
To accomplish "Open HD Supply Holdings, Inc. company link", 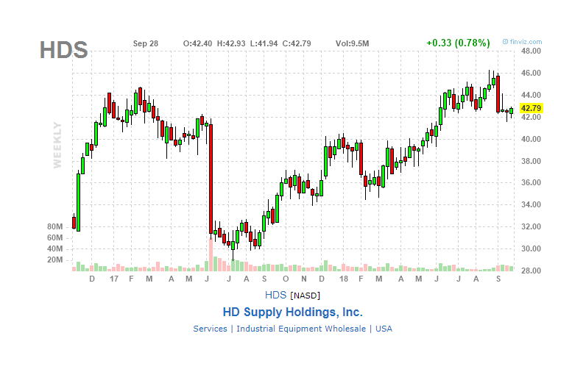I will [x=292, y=312].
